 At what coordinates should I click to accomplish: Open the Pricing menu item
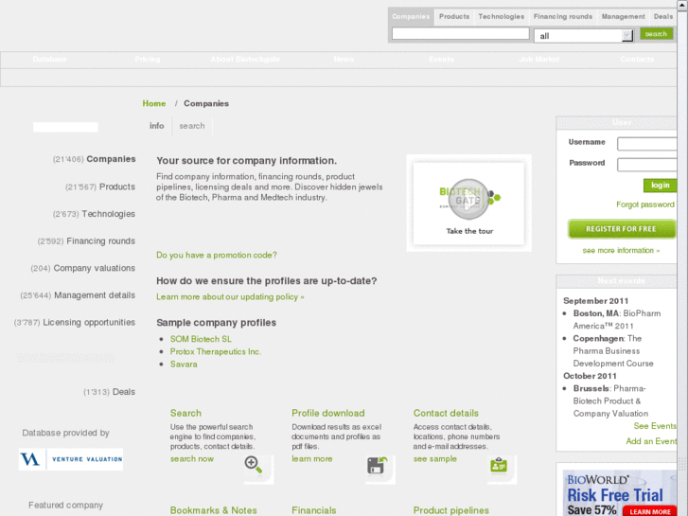[x=148, y=60]
